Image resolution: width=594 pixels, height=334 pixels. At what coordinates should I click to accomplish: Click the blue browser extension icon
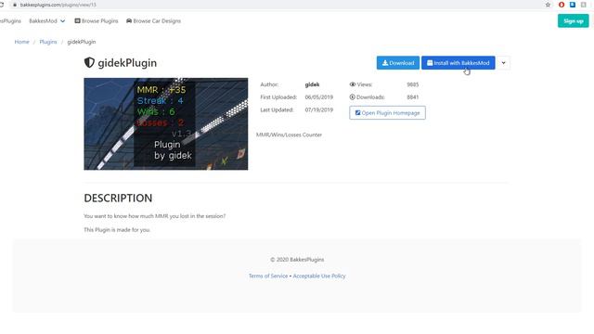click(573, 5)
